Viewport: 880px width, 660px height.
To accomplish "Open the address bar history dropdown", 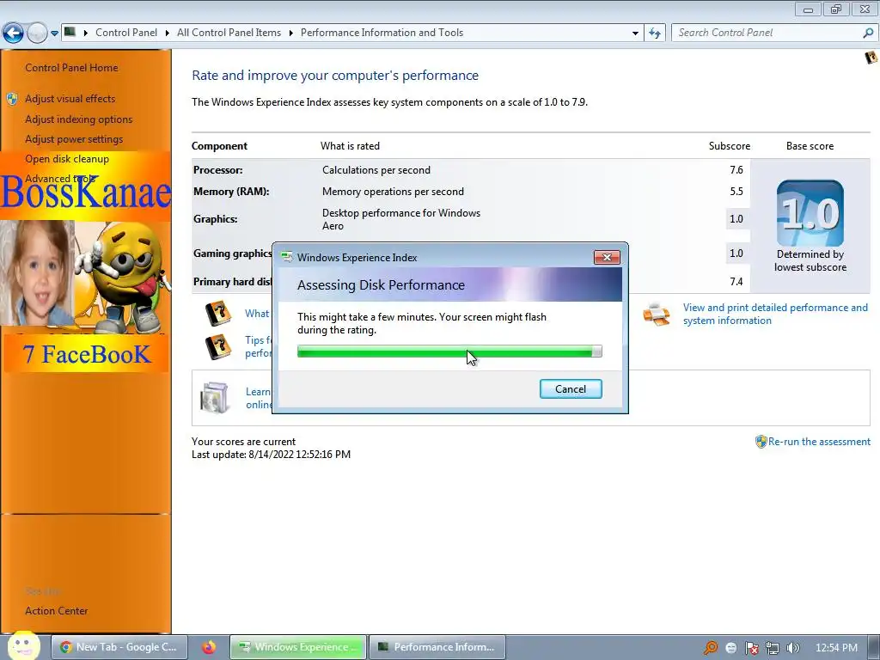I will point(635,34).
